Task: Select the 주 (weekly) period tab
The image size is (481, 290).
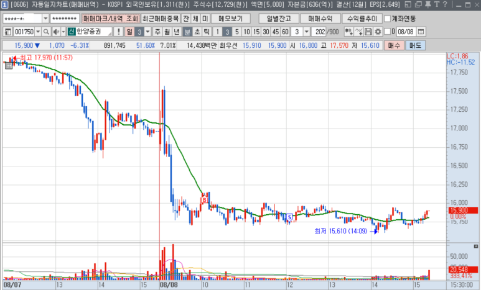Action: click(157, 32)
